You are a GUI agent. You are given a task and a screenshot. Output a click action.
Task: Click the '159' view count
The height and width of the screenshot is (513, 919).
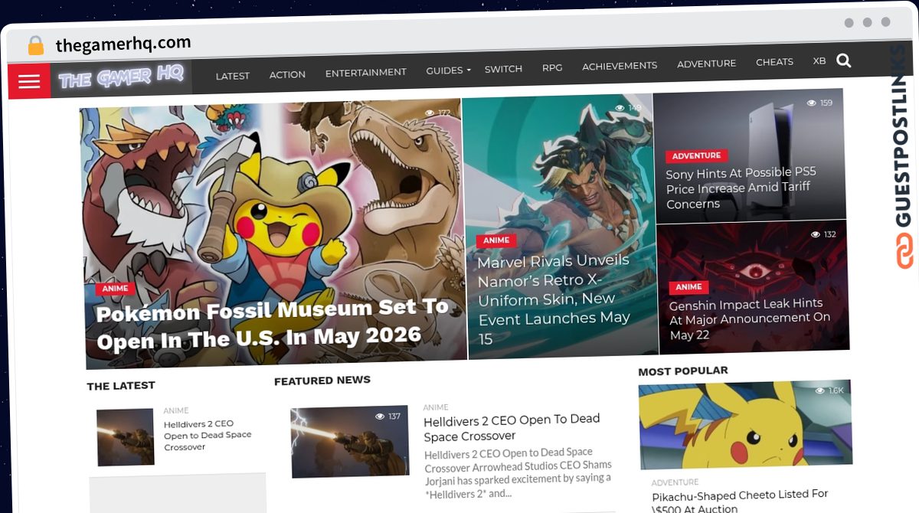coord(826,103)
